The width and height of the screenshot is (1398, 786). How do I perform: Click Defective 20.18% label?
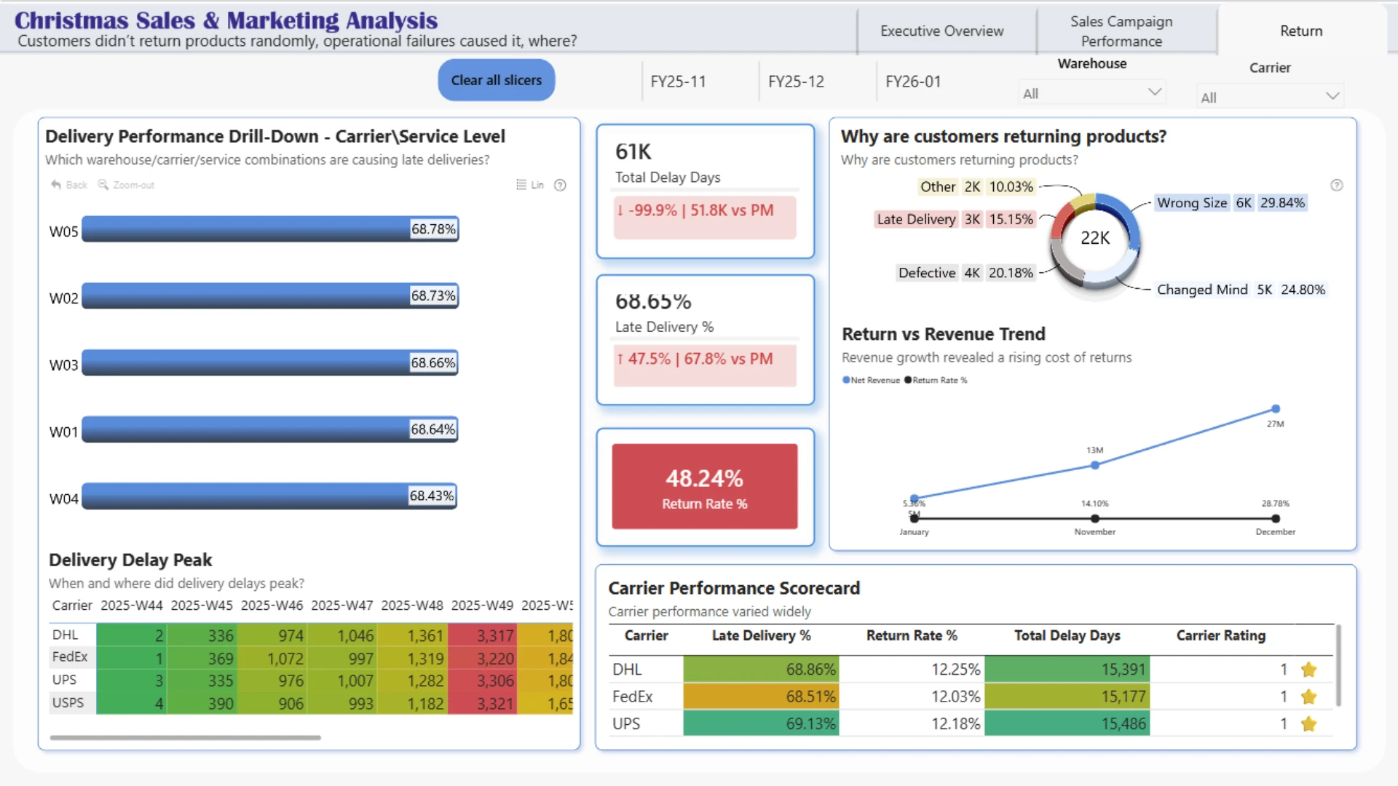tap(965, 273)
